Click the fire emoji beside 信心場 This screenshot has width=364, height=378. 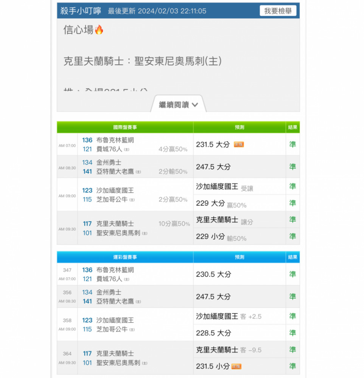[x=99, y=30]
